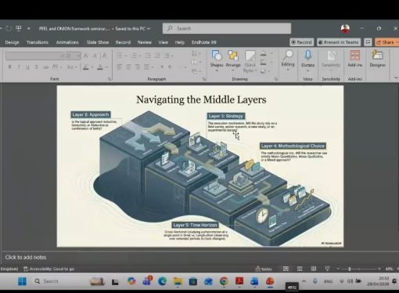Switch to Normal view in status bar

click(x=286, y=269)
